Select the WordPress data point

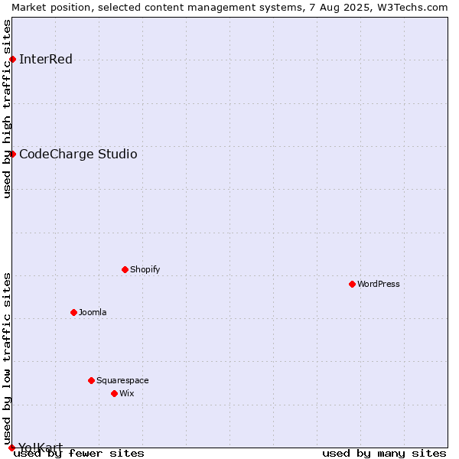[x=352, y=285]
